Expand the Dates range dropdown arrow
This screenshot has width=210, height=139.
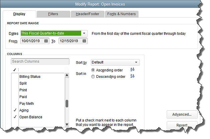(x=84, y=33)
